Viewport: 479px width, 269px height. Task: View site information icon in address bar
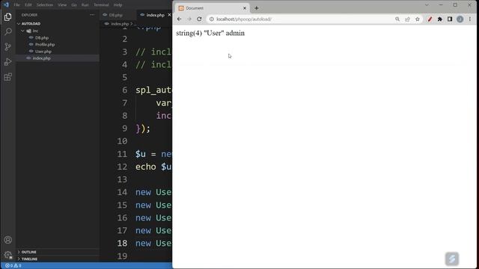(211, 19)
